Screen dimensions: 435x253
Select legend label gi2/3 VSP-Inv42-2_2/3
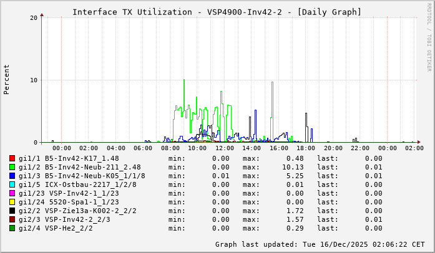tap(64, 219)
